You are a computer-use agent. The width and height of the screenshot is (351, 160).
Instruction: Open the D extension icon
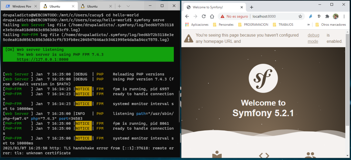click(x=319, y=16)
